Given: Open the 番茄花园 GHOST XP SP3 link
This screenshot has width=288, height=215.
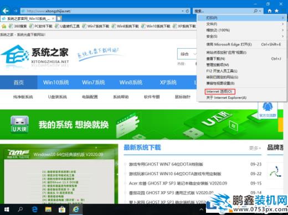Looking at the screenshot, I should coord(171,193).
